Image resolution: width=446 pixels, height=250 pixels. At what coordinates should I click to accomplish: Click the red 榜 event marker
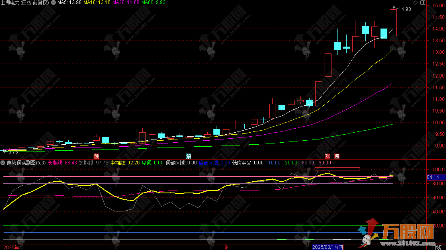[337, 156]
